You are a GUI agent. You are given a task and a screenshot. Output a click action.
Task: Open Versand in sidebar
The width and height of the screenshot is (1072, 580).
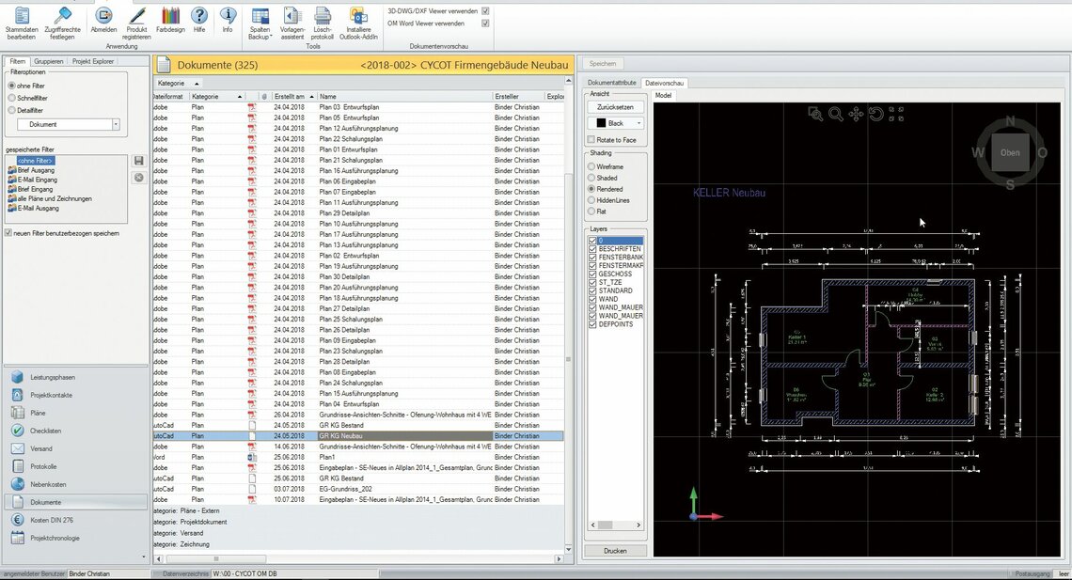(x=75, y=448)
